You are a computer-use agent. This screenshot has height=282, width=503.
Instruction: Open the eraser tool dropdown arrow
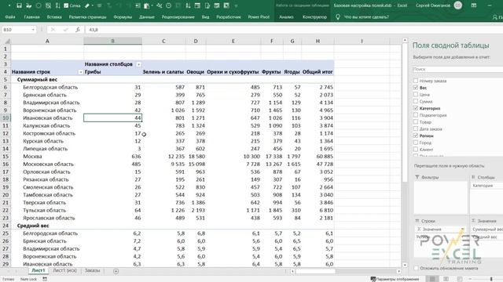pyautogui.click(x=93, y=5)
